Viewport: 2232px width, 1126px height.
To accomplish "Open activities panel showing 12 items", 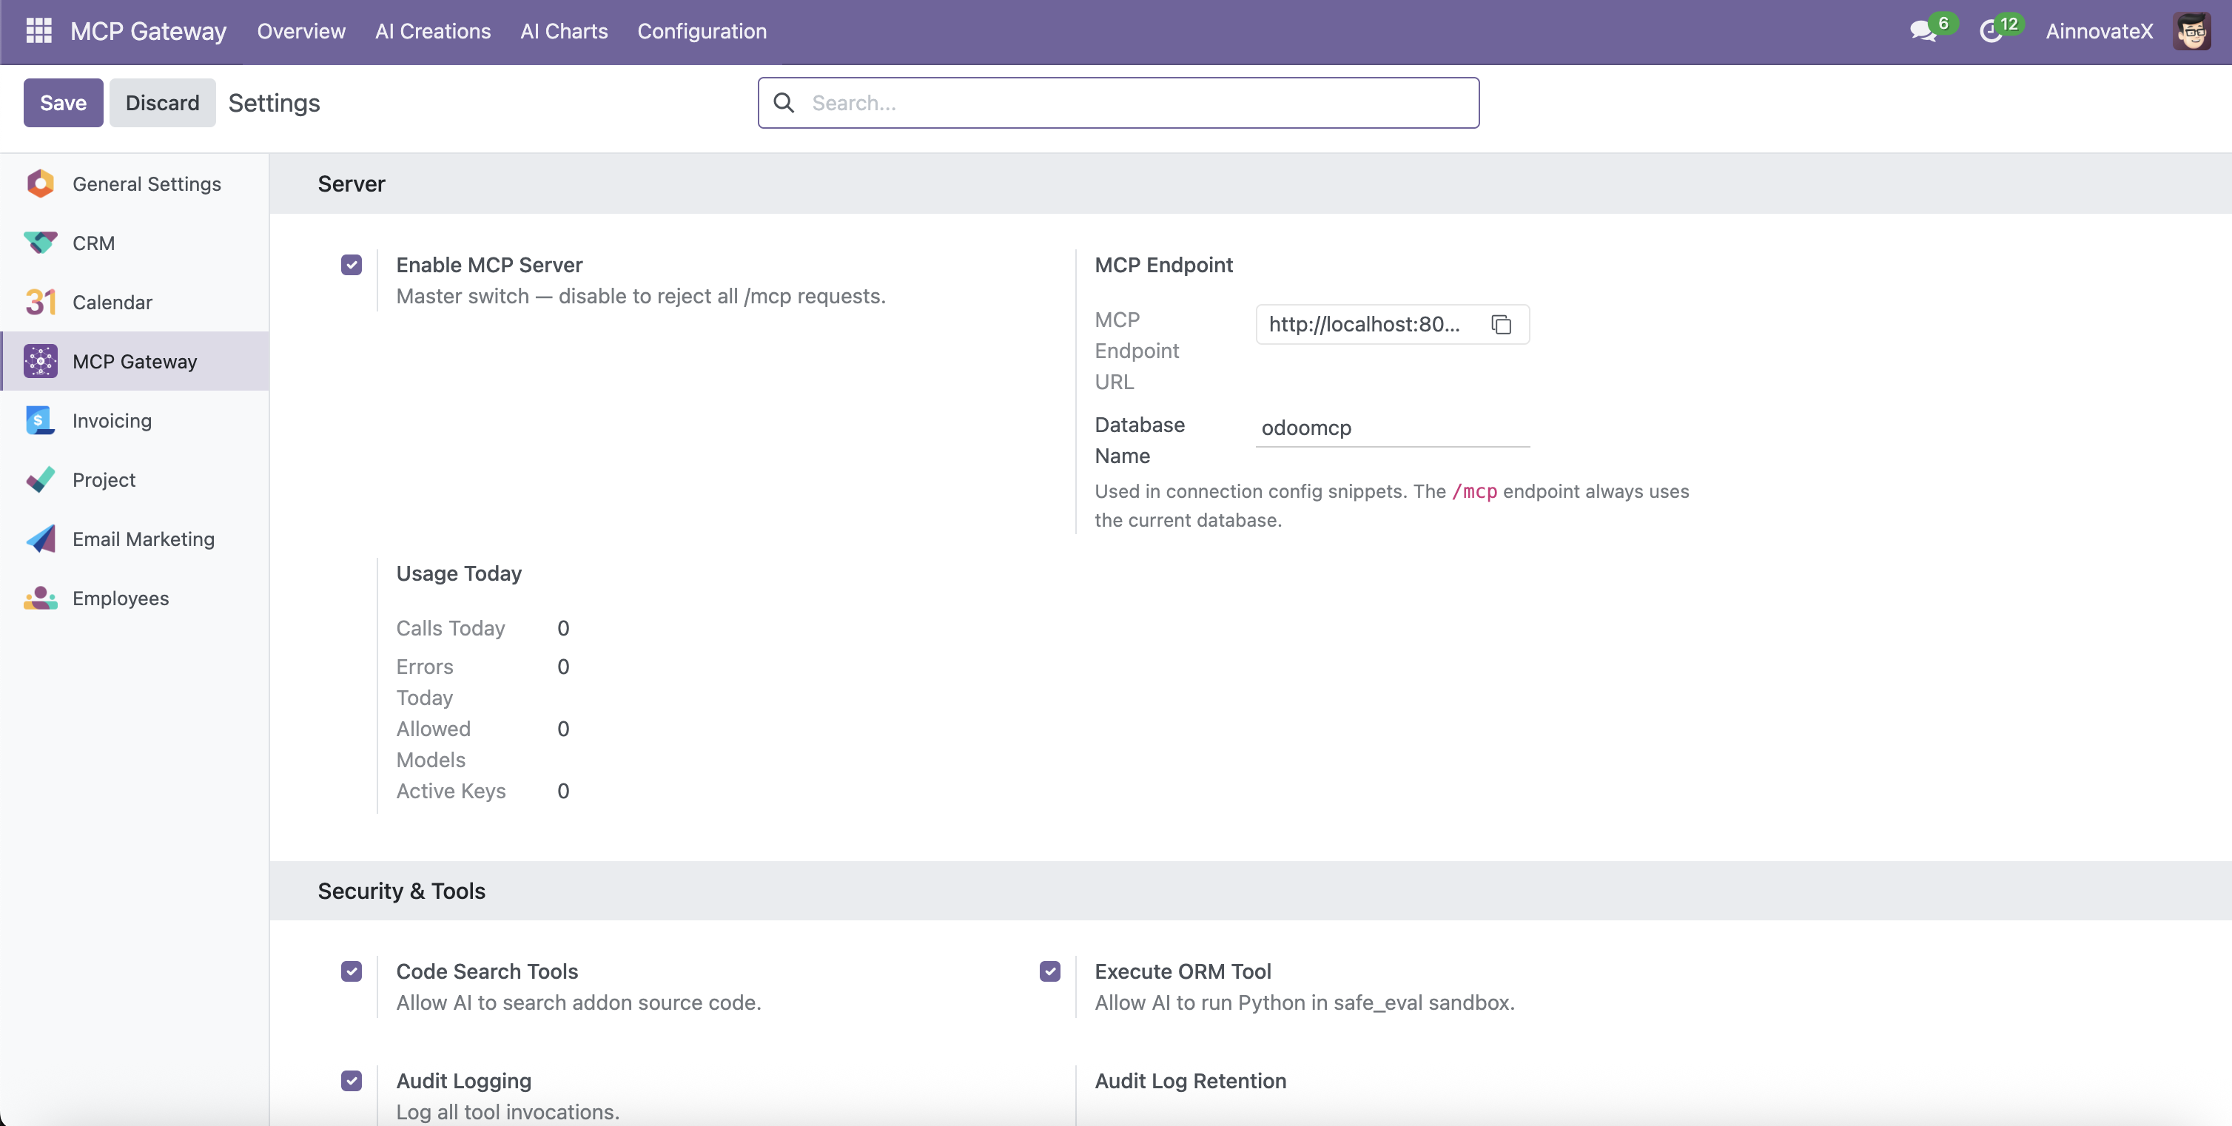I will pos(1997,31).
